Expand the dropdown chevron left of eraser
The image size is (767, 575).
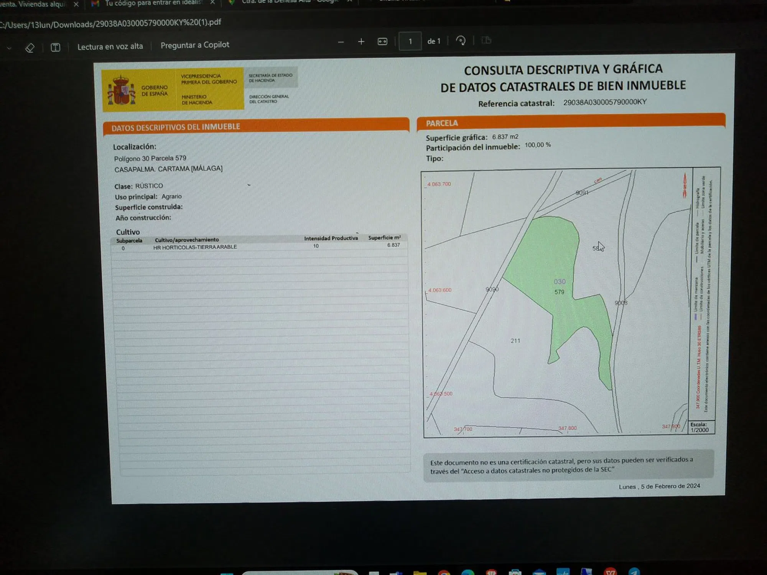coord(9,48)
